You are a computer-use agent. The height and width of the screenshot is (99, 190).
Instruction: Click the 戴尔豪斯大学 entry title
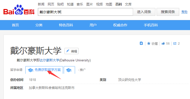coord(36,51)
